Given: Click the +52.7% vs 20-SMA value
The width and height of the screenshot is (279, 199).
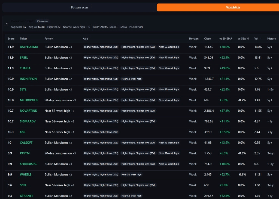Looking at the screenshot, I should point(225,174).
